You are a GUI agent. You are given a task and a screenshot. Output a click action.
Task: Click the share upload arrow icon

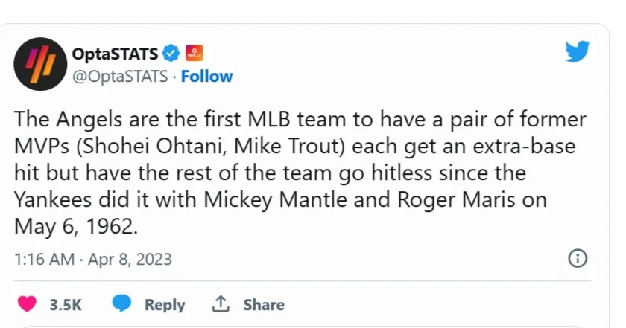[221, 304]
